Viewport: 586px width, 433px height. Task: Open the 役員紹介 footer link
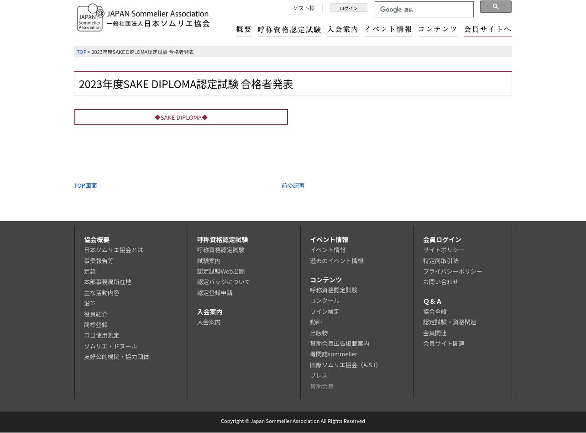(96, 314)
